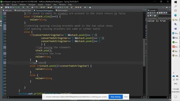Screen dimensions: 180x101
Task: Click the Open Perspective icon
Action: tap(167, 7)
